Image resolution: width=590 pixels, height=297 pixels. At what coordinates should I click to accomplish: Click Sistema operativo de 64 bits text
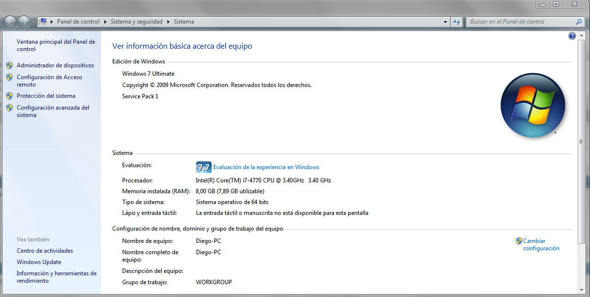[x=232, y=202]
